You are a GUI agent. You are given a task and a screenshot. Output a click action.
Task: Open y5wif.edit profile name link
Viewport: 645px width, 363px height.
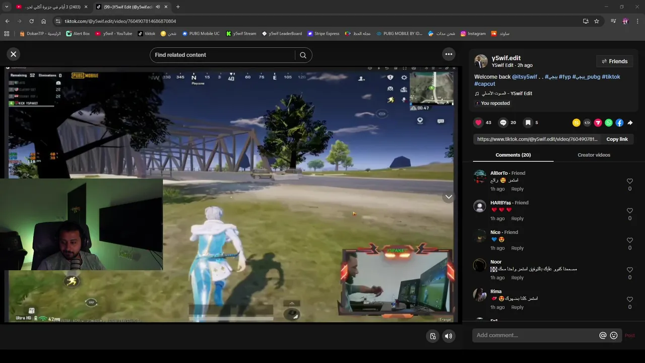(506, 58)
